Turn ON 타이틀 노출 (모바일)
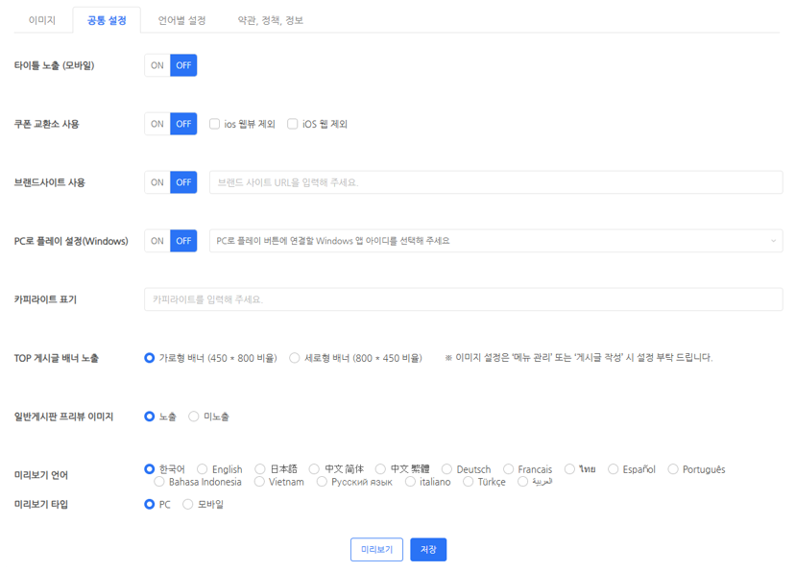 pyautogui.click(x=157, y=65)
